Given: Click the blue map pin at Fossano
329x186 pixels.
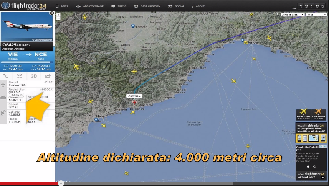Looking at the screenshot, I should click(133, 26).
